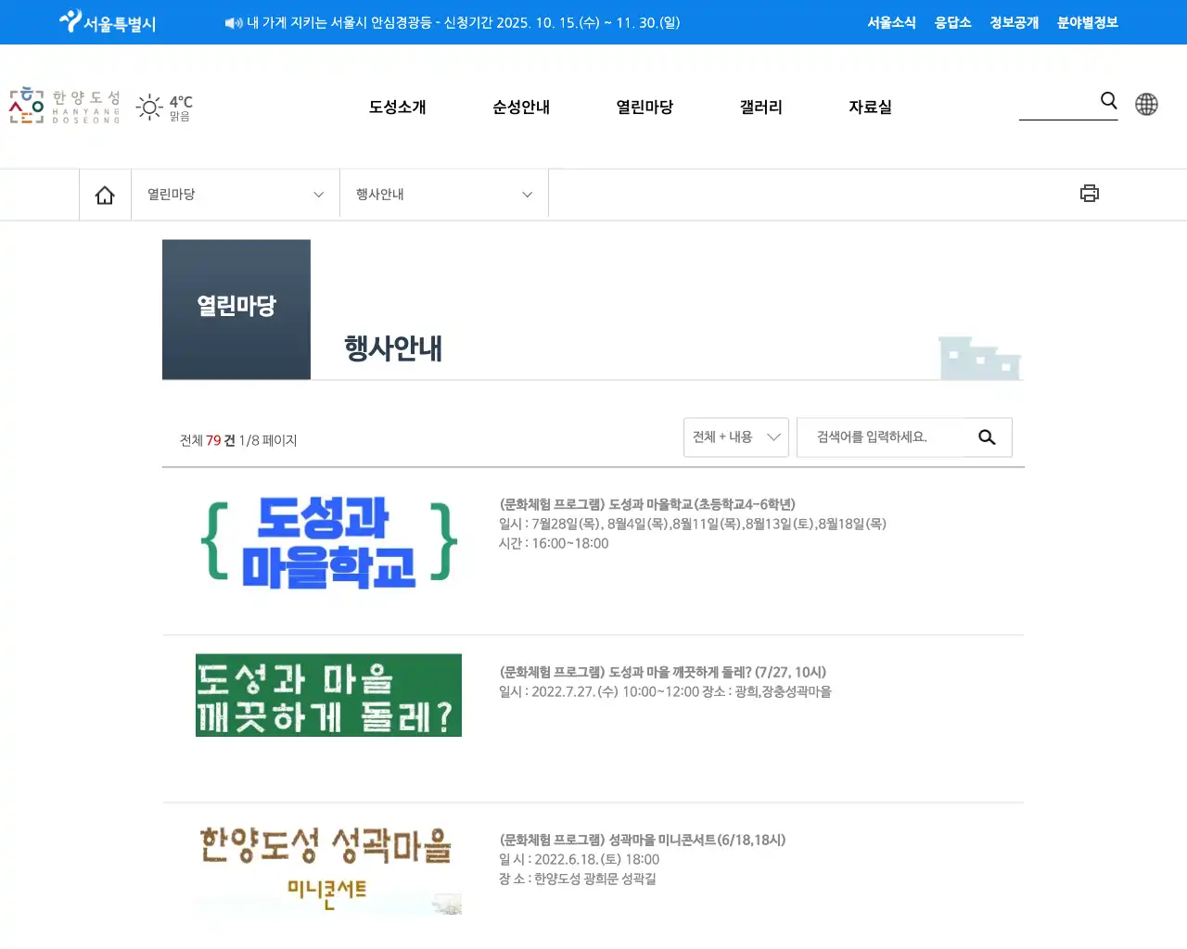Open the 순성안내 menu
Image resolution: width=1187 pixels, height=949 pixels.
click(521, 107)
